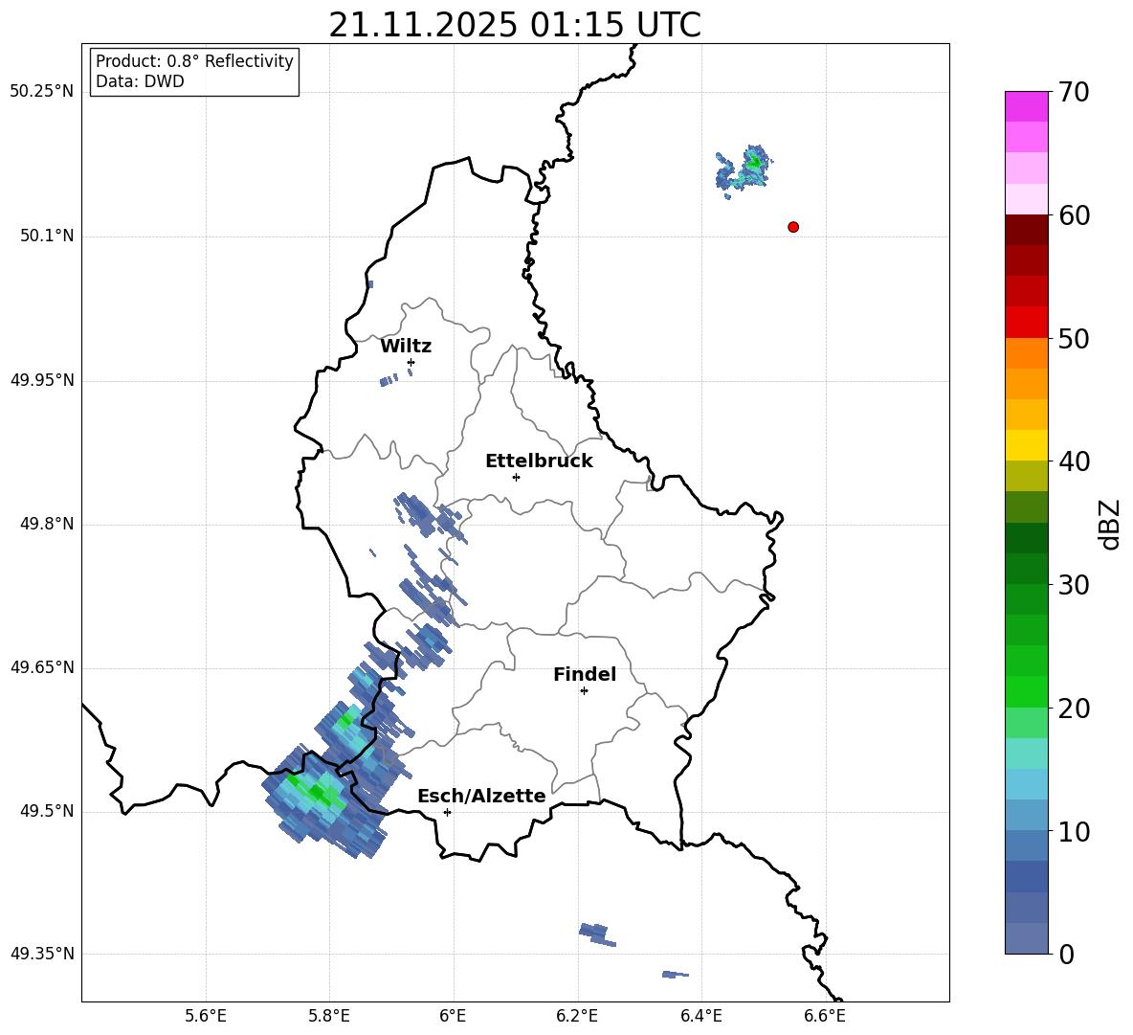Click the Wiltz cross marker

click(x=411, y=362)
